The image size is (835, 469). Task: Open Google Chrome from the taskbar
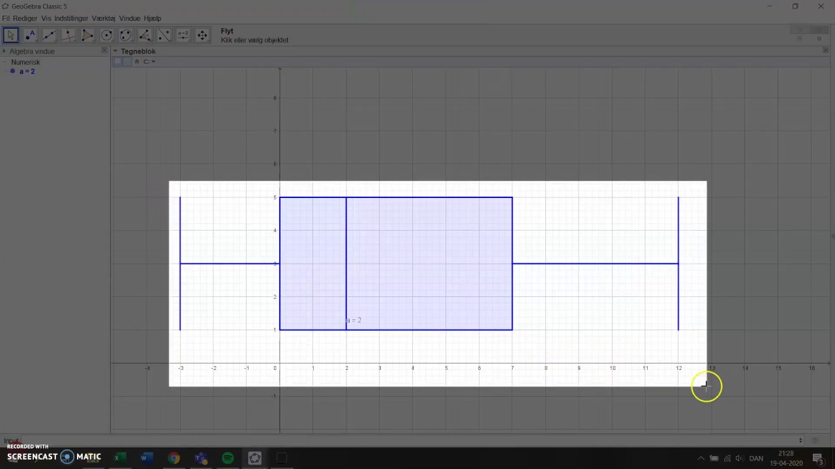point(174,458)
